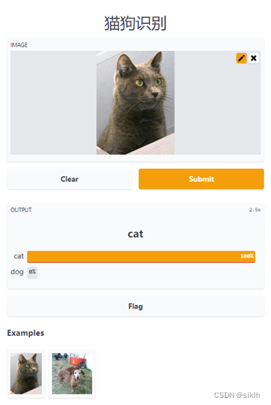Clear the current input image

click(x=69, y=179)
